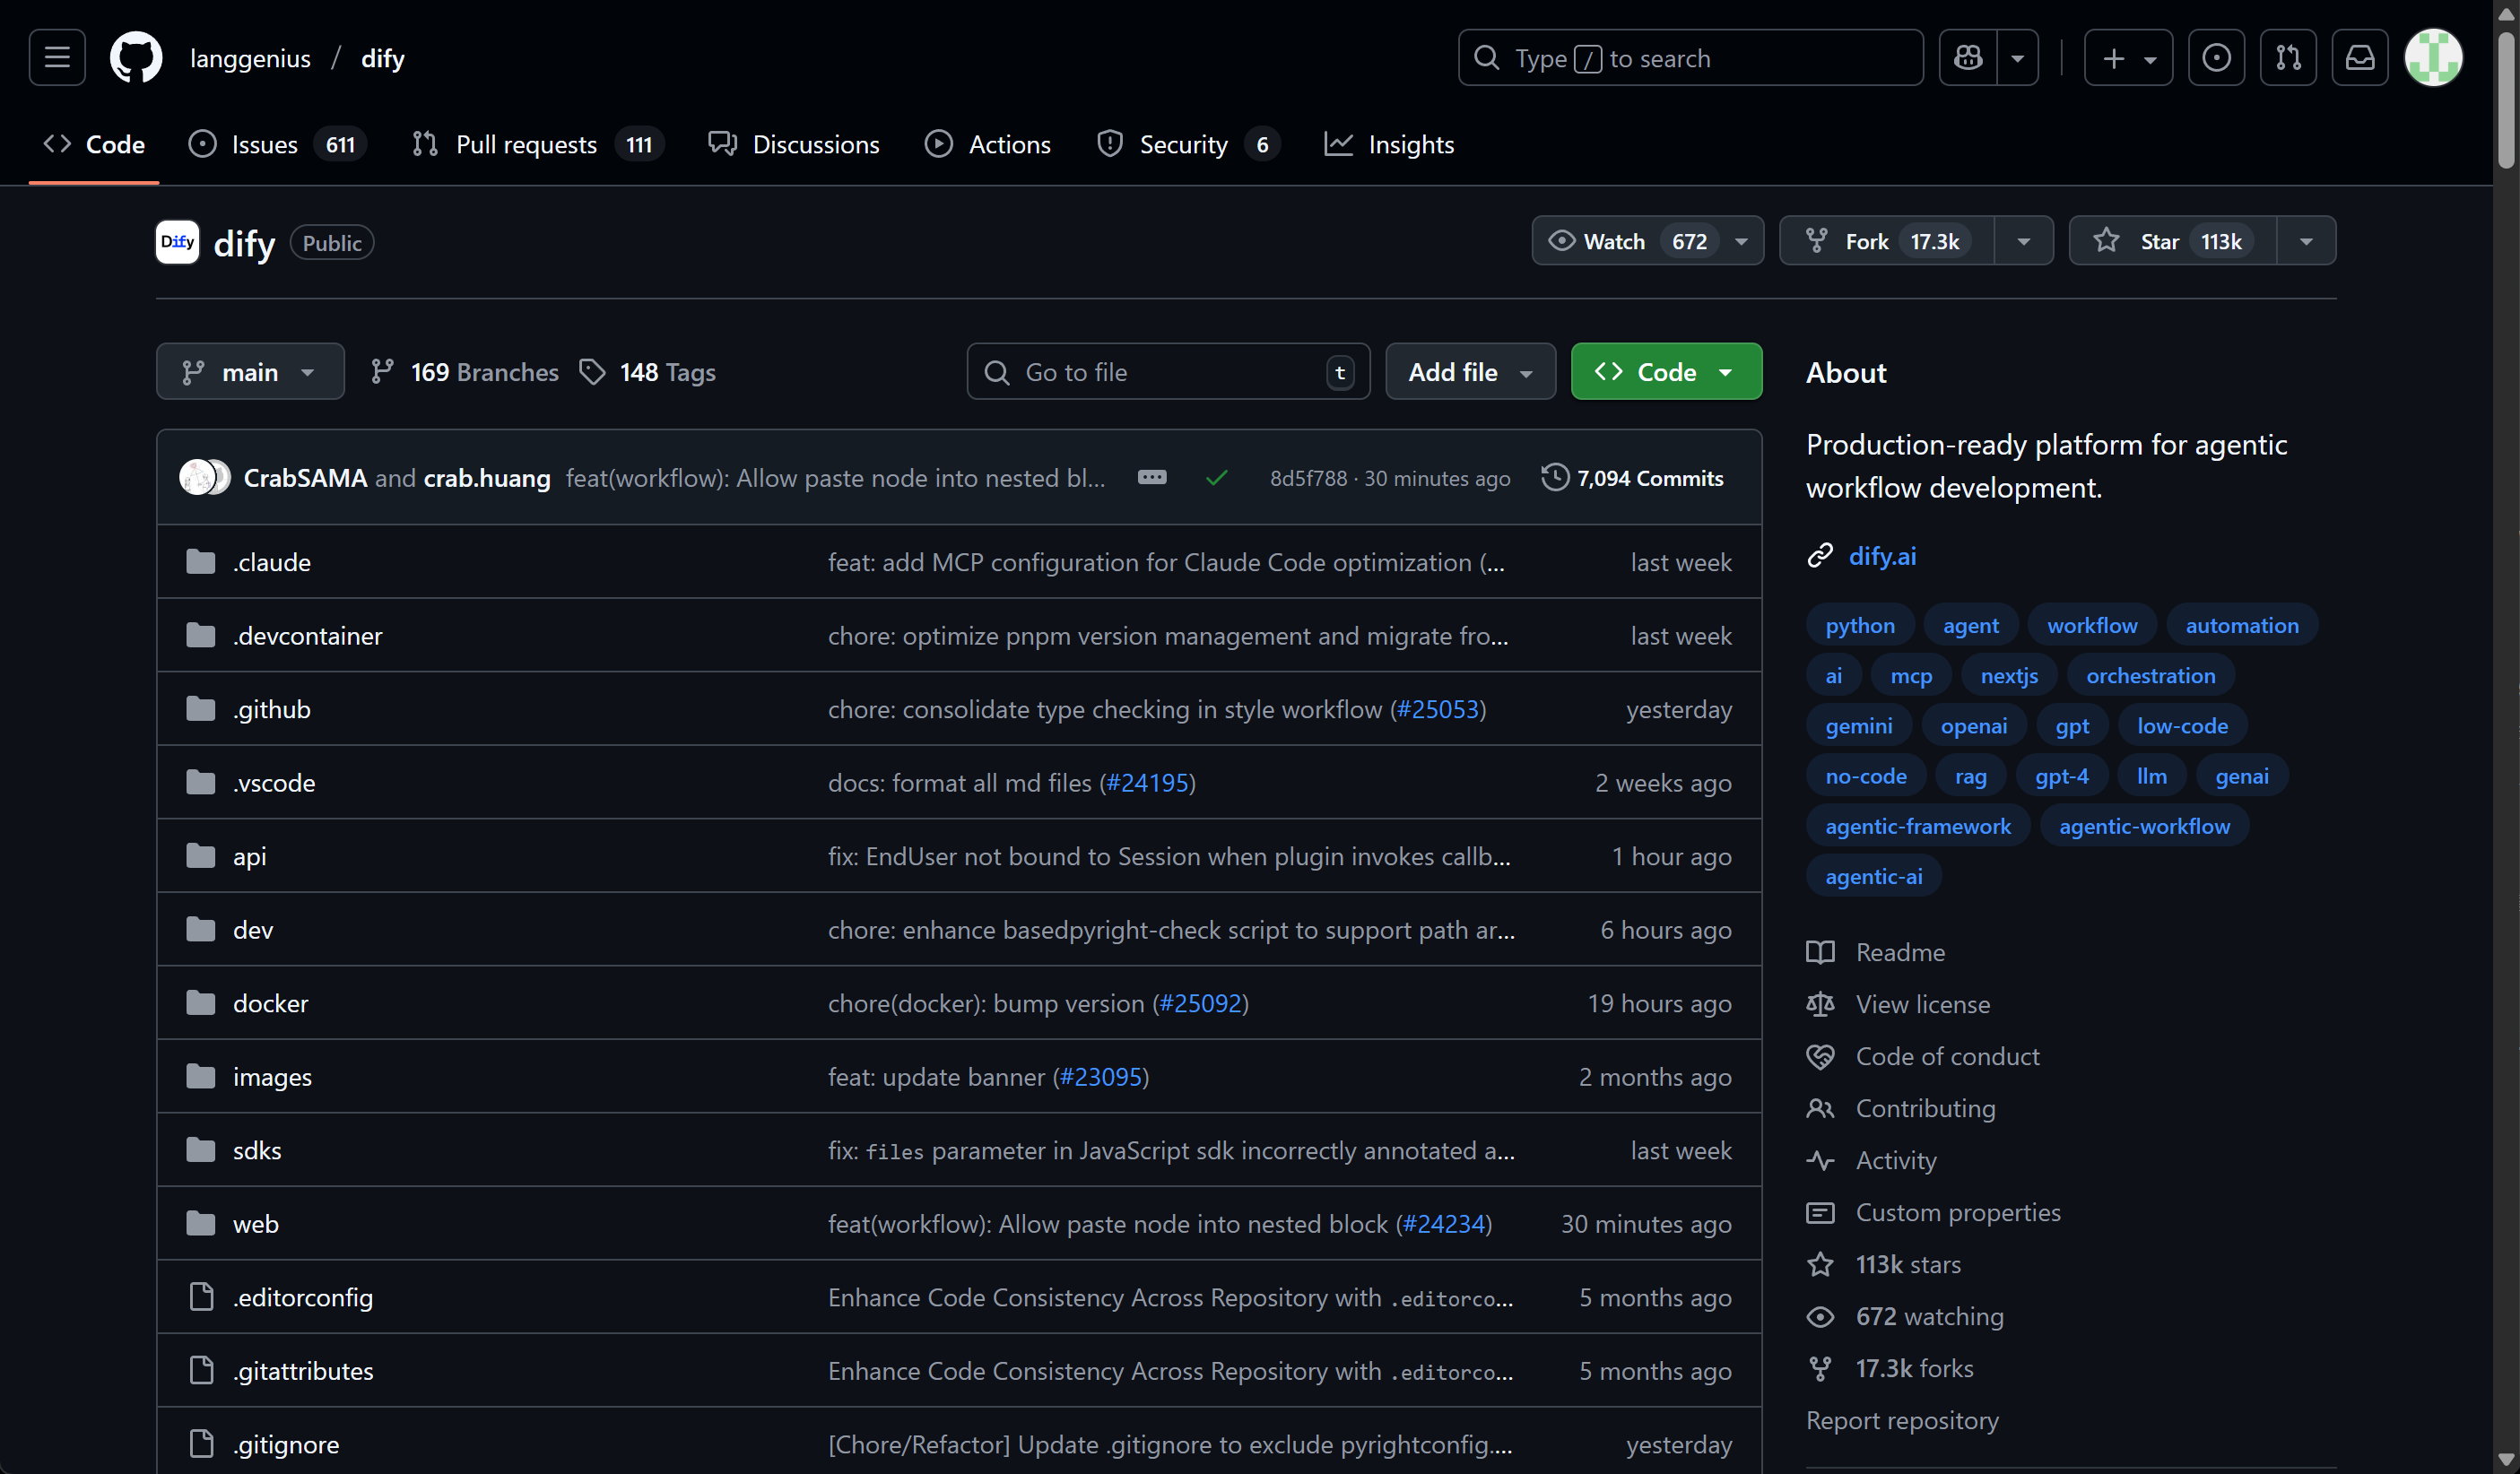The height and width of the screenshot is (1474, 2520).
Task: Click the .claude folder icon
Action: coord(201,562)
